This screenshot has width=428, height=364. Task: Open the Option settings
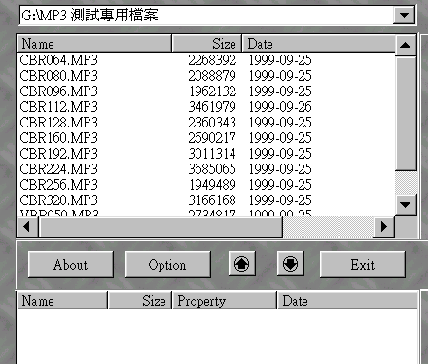click(x=167, y=265)
